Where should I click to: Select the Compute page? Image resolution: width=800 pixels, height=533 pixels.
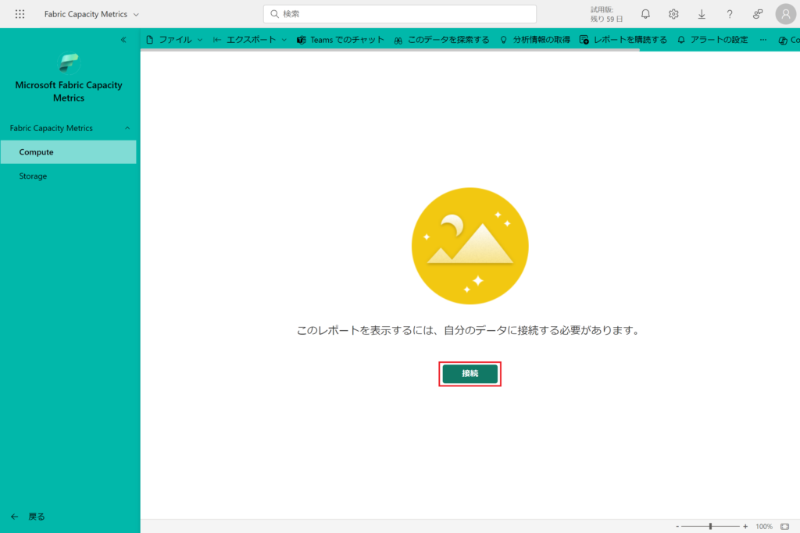(x=69, y=152)
